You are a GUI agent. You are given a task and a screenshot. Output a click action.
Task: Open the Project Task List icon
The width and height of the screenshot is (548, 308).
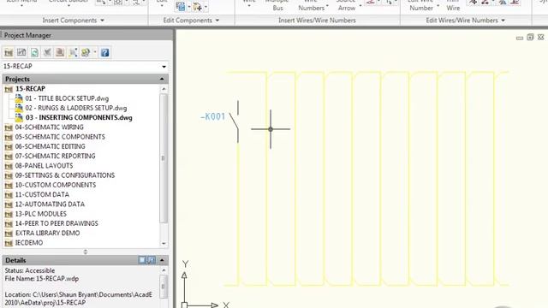point(47,53)
